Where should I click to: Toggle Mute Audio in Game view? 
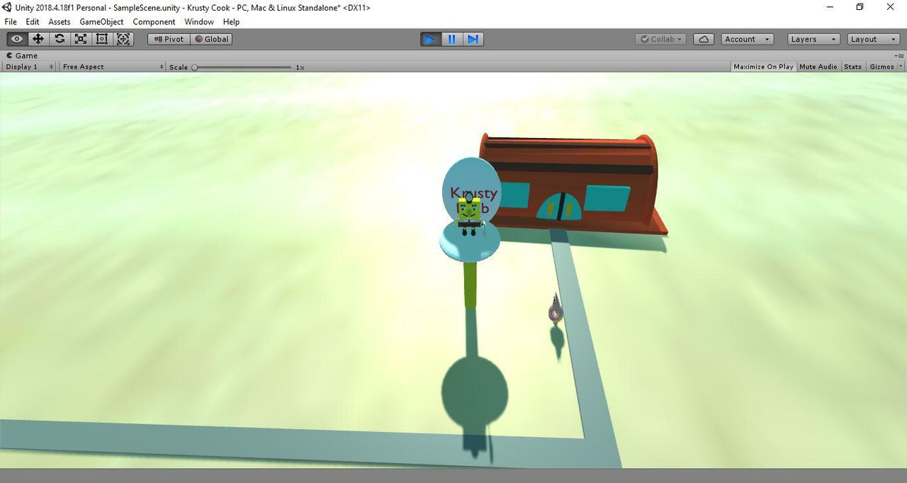(818, 67)
